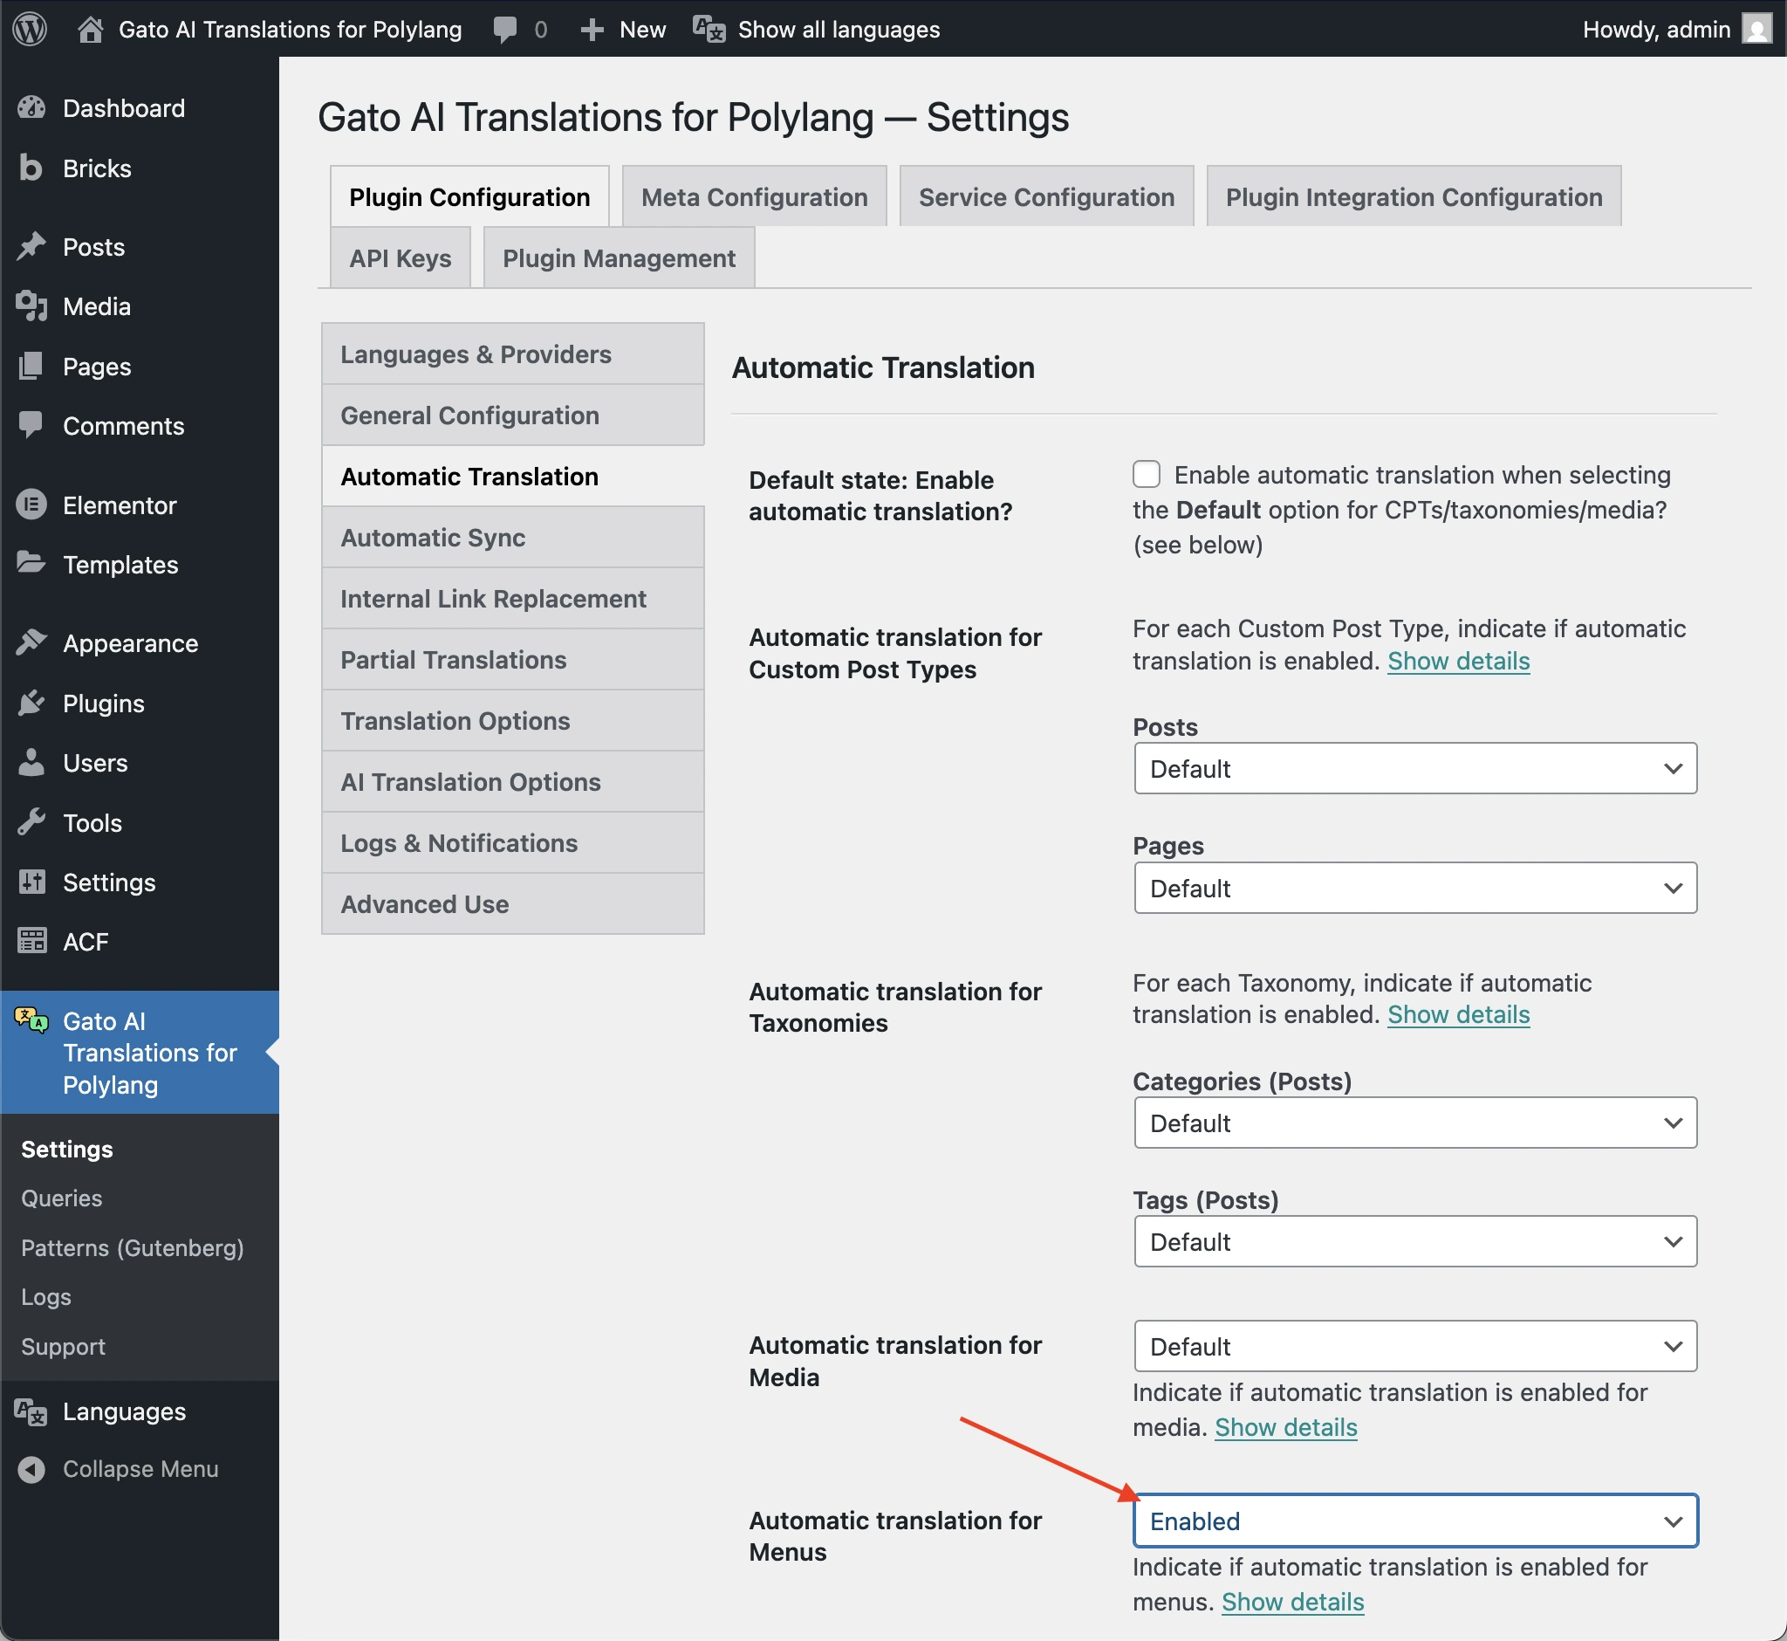The height and width of the screenshot is (1641, 1787).
Task: Open the Tools wrench icon
Action: [x=32, y=822]
